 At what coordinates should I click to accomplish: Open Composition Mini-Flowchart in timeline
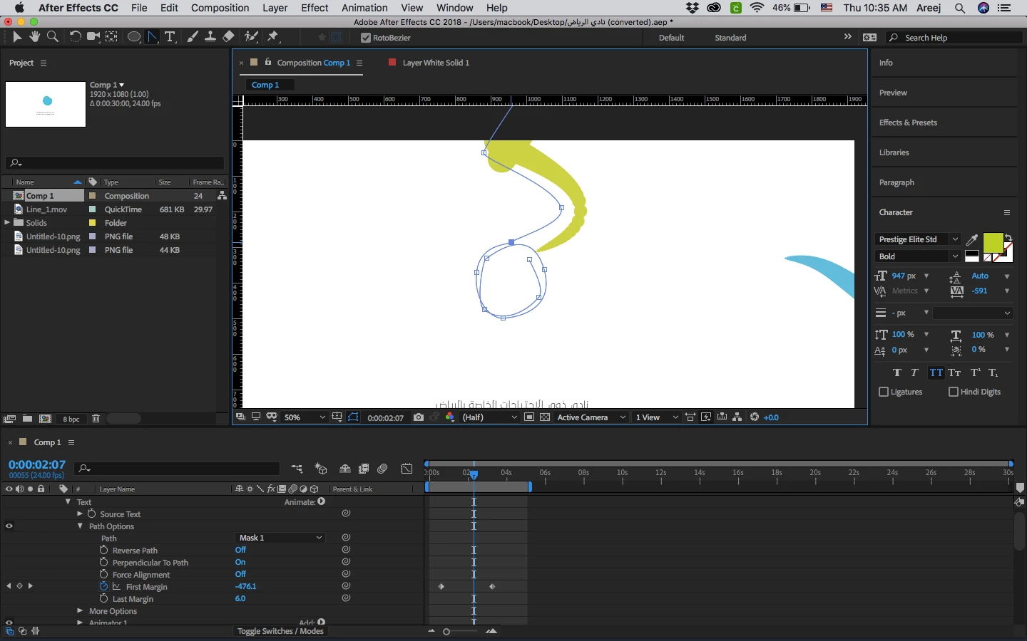pos(297,469)
